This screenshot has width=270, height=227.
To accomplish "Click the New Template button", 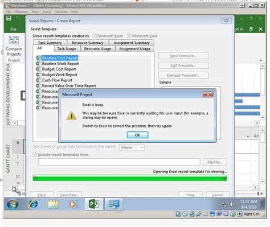I will pos(183,56).
